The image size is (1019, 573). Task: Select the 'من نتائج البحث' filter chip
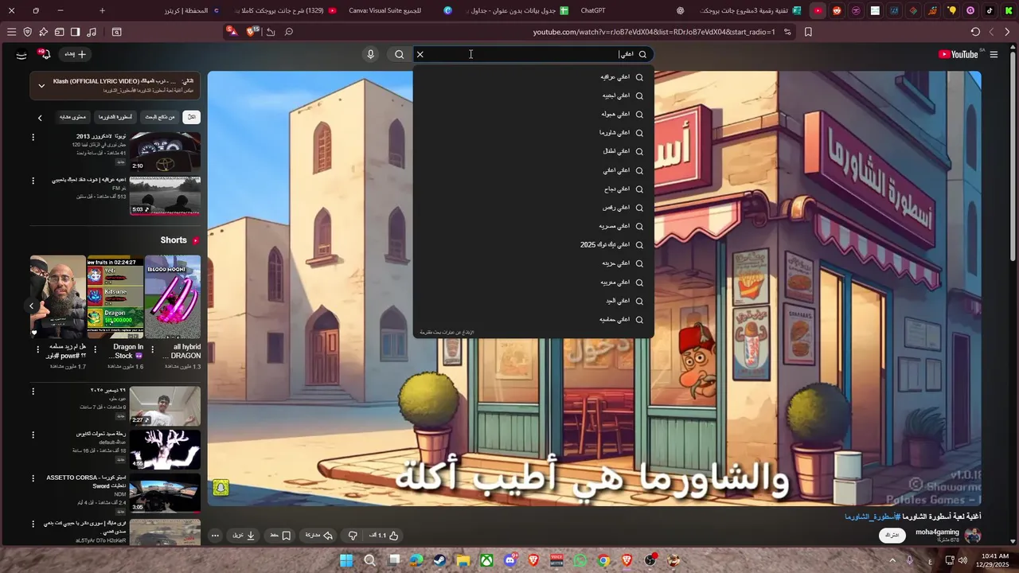(x=160, y=117)
